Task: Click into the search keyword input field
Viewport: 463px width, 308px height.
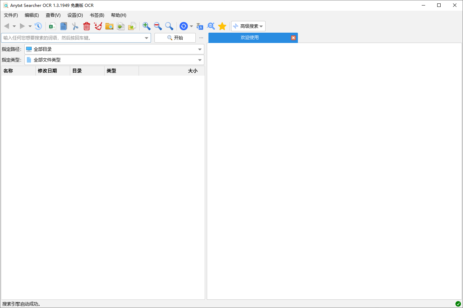Action: pyautogui.click(x=72, y=38)
